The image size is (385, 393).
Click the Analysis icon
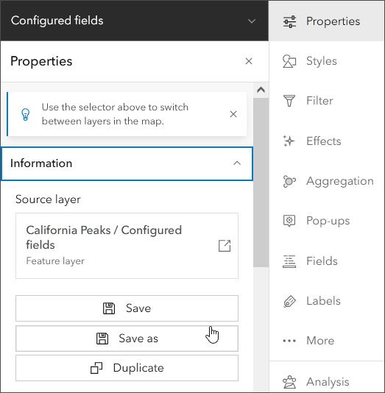(289, 382)
